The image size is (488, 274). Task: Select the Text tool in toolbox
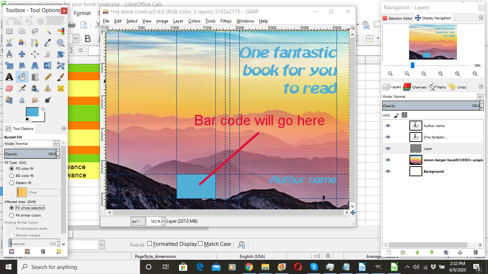click(9, 77)
